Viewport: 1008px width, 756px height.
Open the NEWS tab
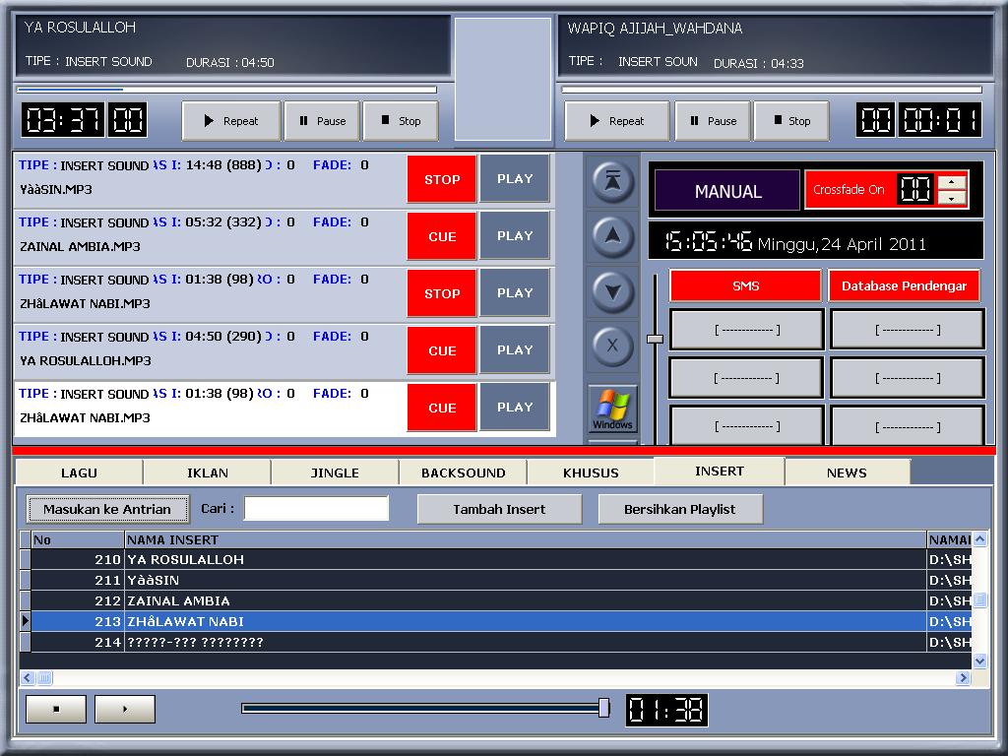(x=847, y=472)
